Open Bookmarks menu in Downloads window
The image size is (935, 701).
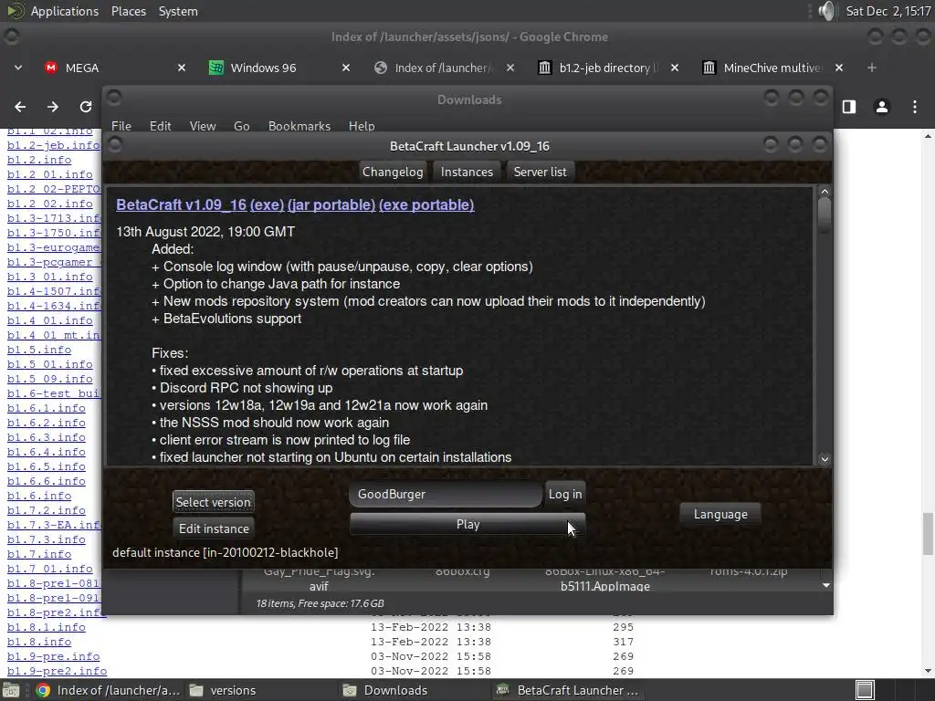point(299,126)
